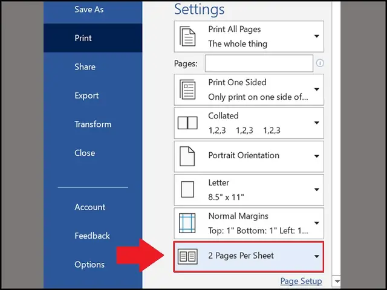Click the Pages info icon

(x=320, y=63)
